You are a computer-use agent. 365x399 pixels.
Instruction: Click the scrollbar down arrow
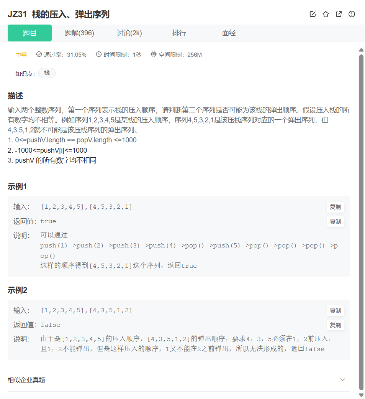point(362,395)
